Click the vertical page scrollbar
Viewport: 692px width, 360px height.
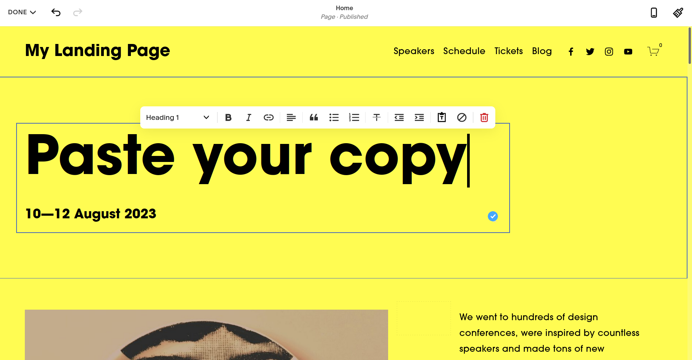689,45
